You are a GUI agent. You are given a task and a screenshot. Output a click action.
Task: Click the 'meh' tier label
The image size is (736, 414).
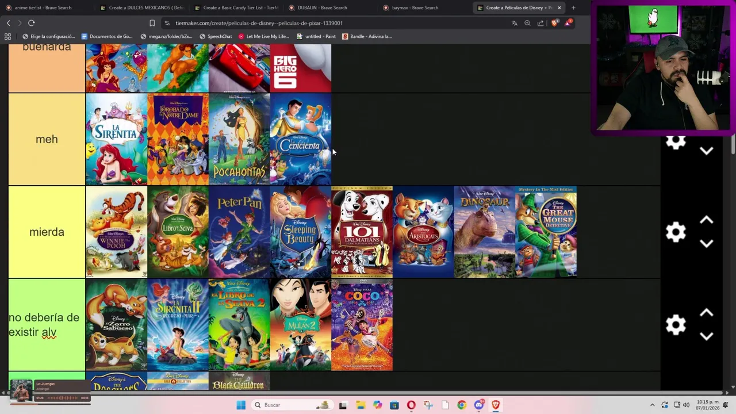pyautogui.click(x=47, y=139)
